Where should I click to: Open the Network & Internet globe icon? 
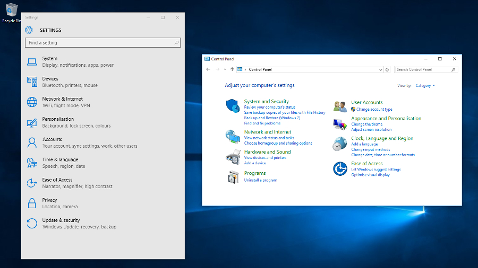tap(32, 102)
